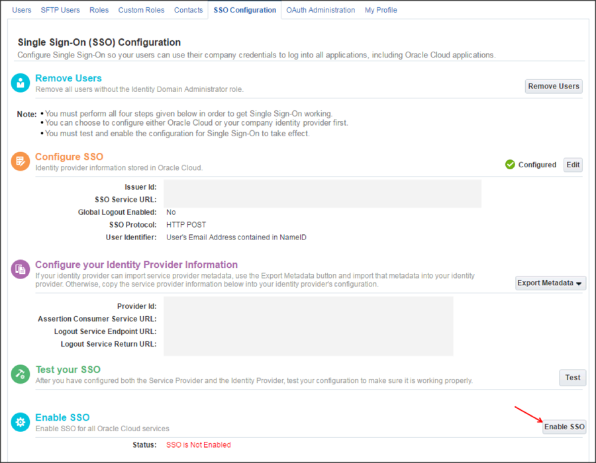Open the SFTP Users tab
Screen dimensions: 596x463
pyautogui.click(x=60, y=10)
